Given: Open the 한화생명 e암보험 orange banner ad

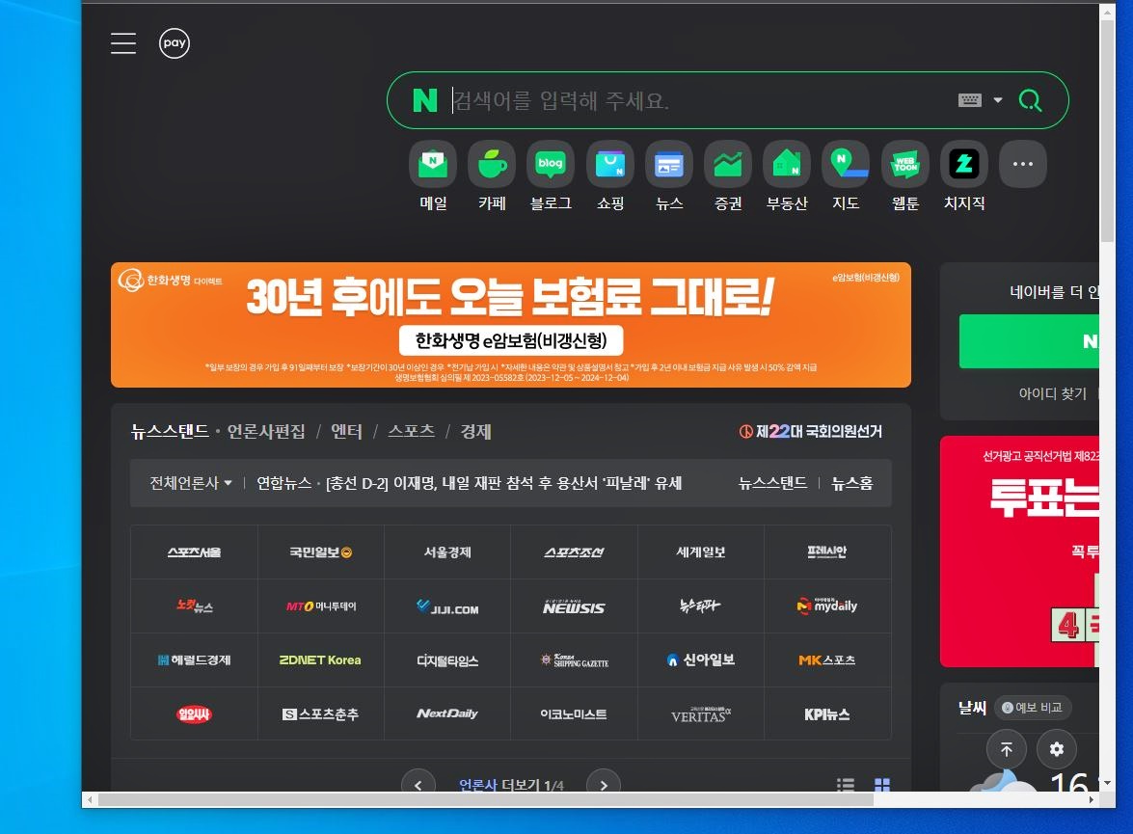Looking at the screenshot, I should pyautogui.click(x=511, y=325).
